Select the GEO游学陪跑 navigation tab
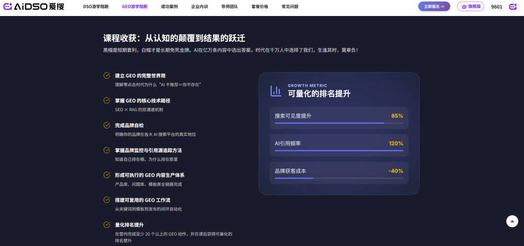This screenshot has width=524, height=246. pos(134,7)
